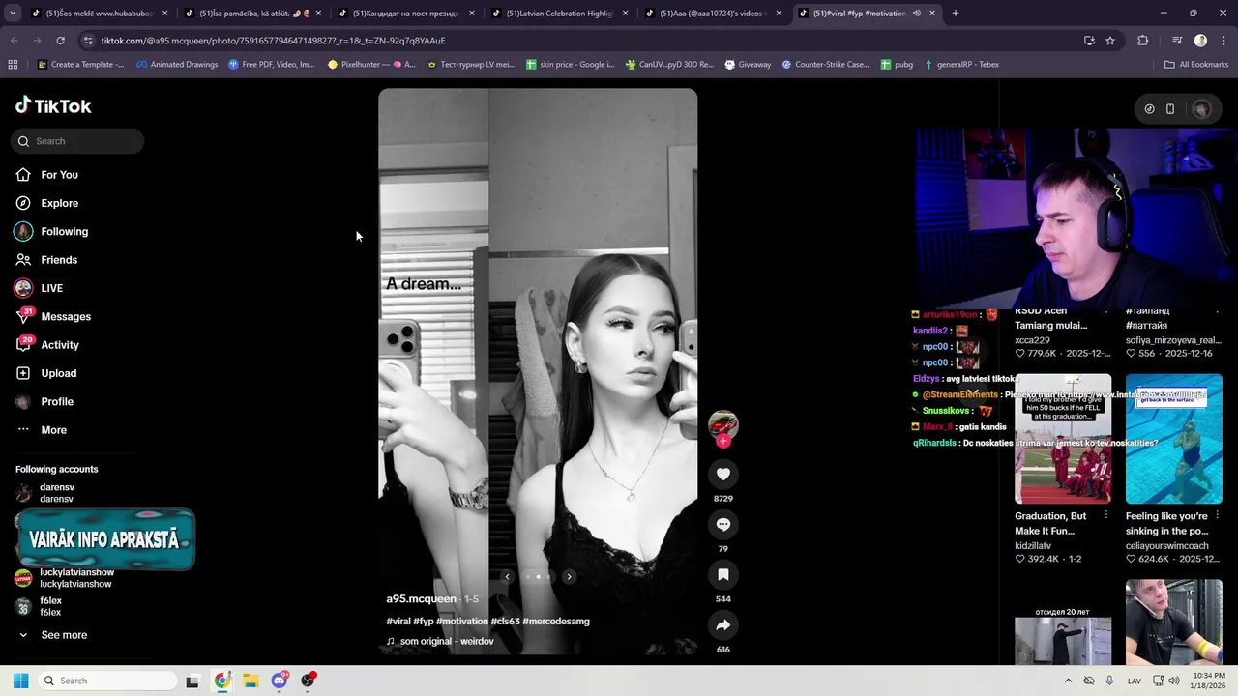Open the Chrome apps grid icon
This screenshot has width=1238, height=696.
[x=13, y=65]
